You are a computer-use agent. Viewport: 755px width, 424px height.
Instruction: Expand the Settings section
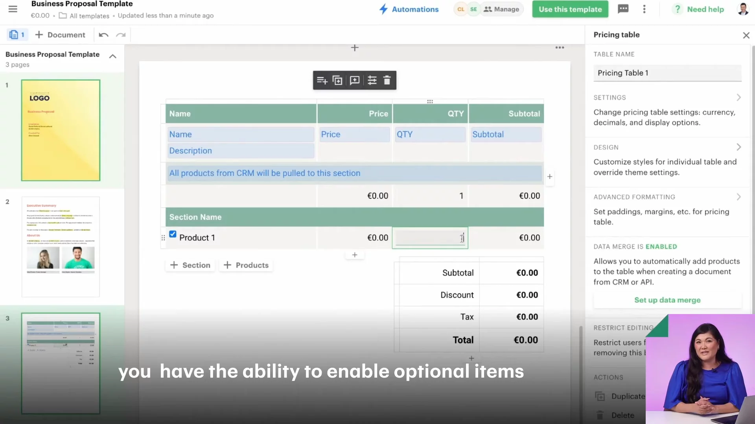click(738, 97)
